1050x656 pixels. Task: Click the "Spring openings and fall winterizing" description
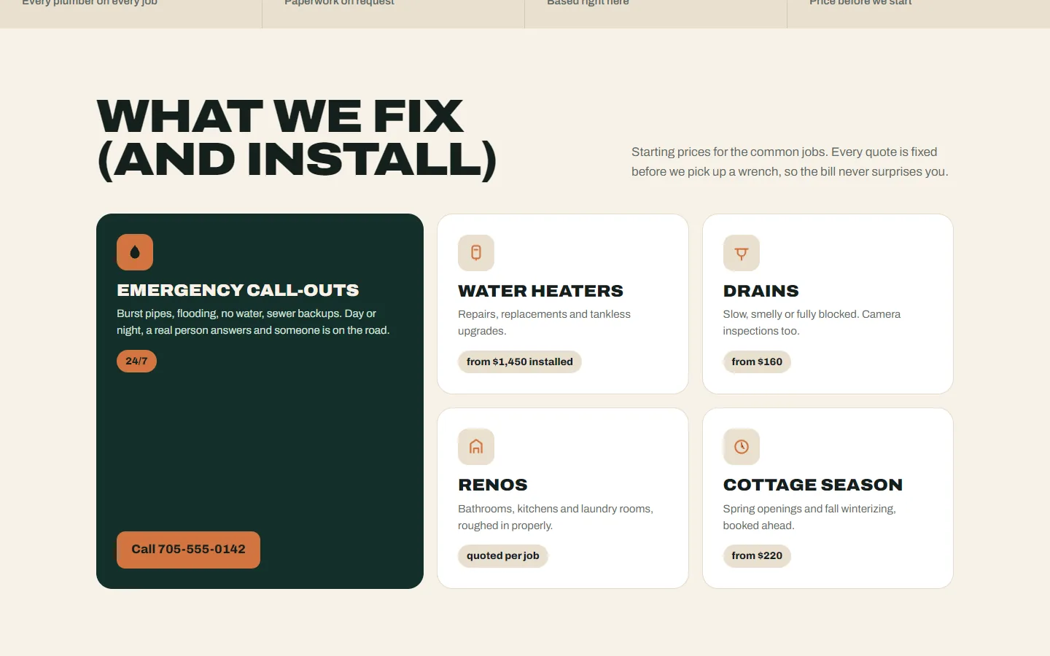(x=809, y=517)
